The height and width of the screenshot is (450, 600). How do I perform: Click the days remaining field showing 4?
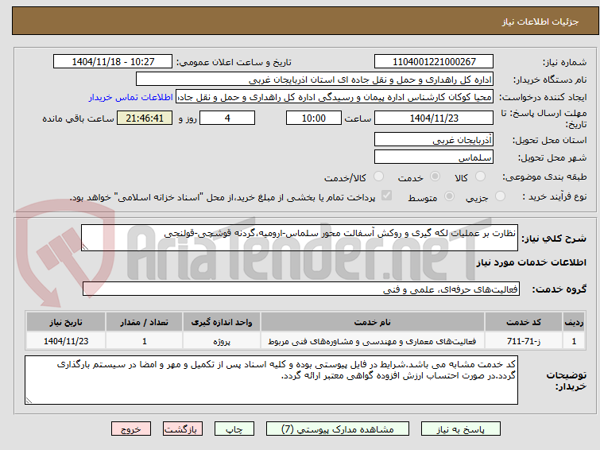(227, 118)
